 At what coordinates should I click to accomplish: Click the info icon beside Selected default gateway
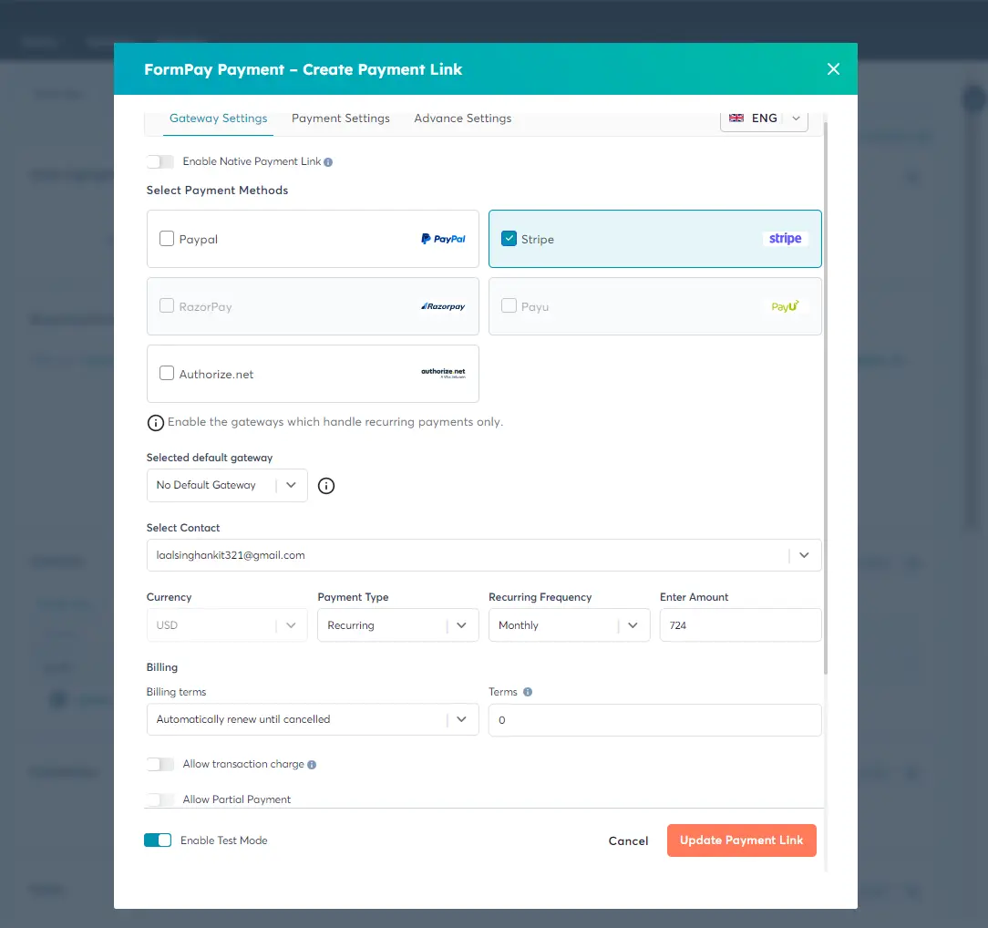[x=326, y=486]
